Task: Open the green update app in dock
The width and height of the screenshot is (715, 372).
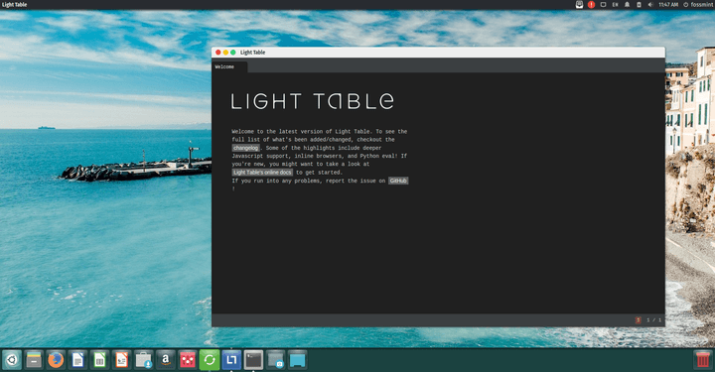Action: 210,360
